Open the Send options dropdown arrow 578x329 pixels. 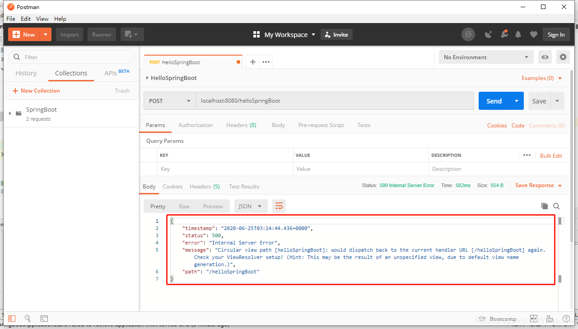coord(517,101)
